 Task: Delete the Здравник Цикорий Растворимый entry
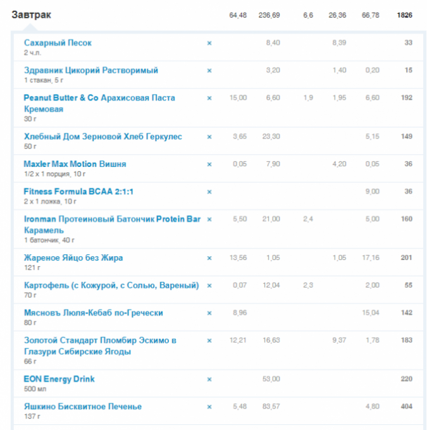click(x=209, y=71)
